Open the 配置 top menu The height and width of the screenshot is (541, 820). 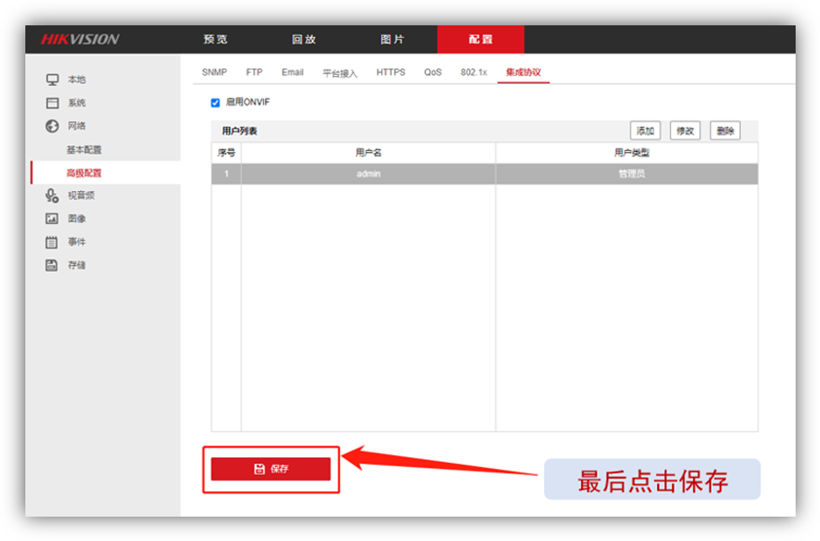pos(481,39)
